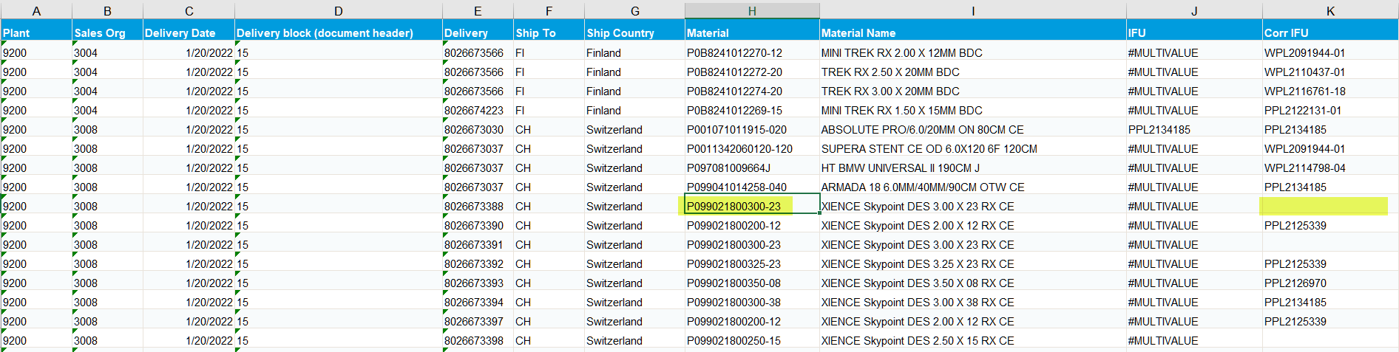This screenshot has width=1399, height=352.
Task: Select the Corr IFU header cell
Action: tap(1330, 32)
